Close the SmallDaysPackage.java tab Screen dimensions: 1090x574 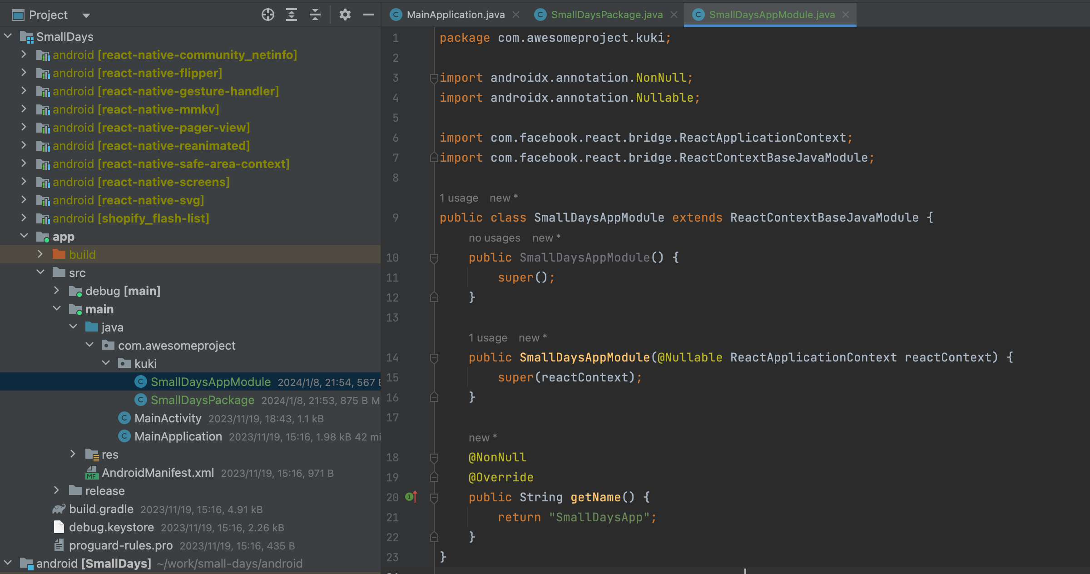[x=674, y=15]
